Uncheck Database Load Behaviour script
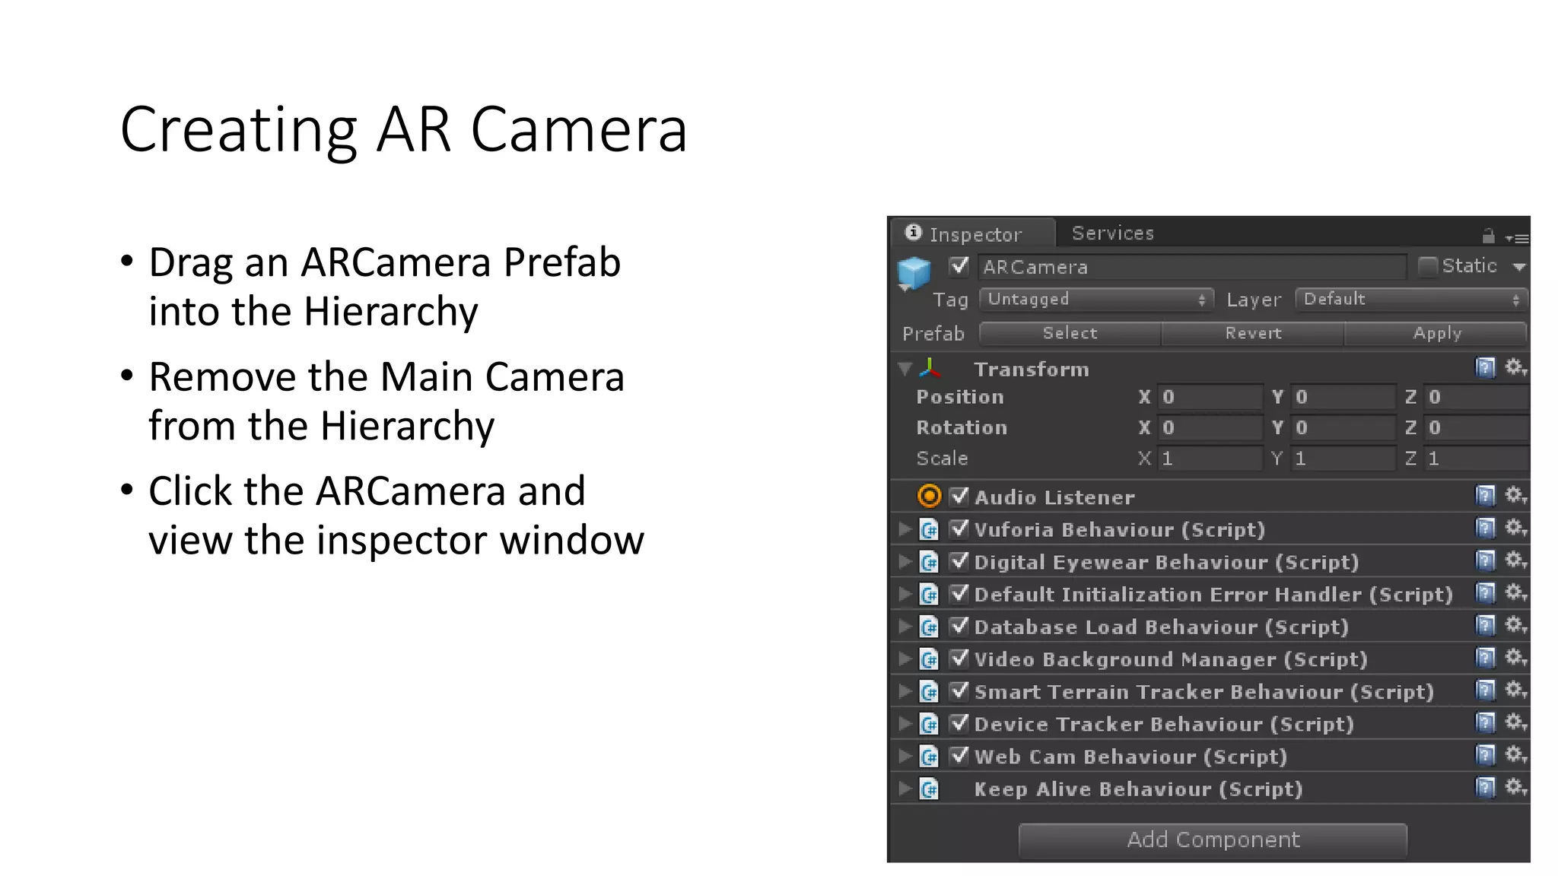This screenshot has width=1558, height=876. tap(959, 626)
